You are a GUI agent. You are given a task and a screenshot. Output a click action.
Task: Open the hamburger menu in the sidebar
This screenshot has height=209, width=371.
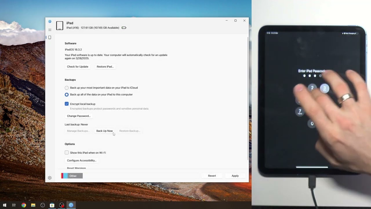tap(50, 30)
